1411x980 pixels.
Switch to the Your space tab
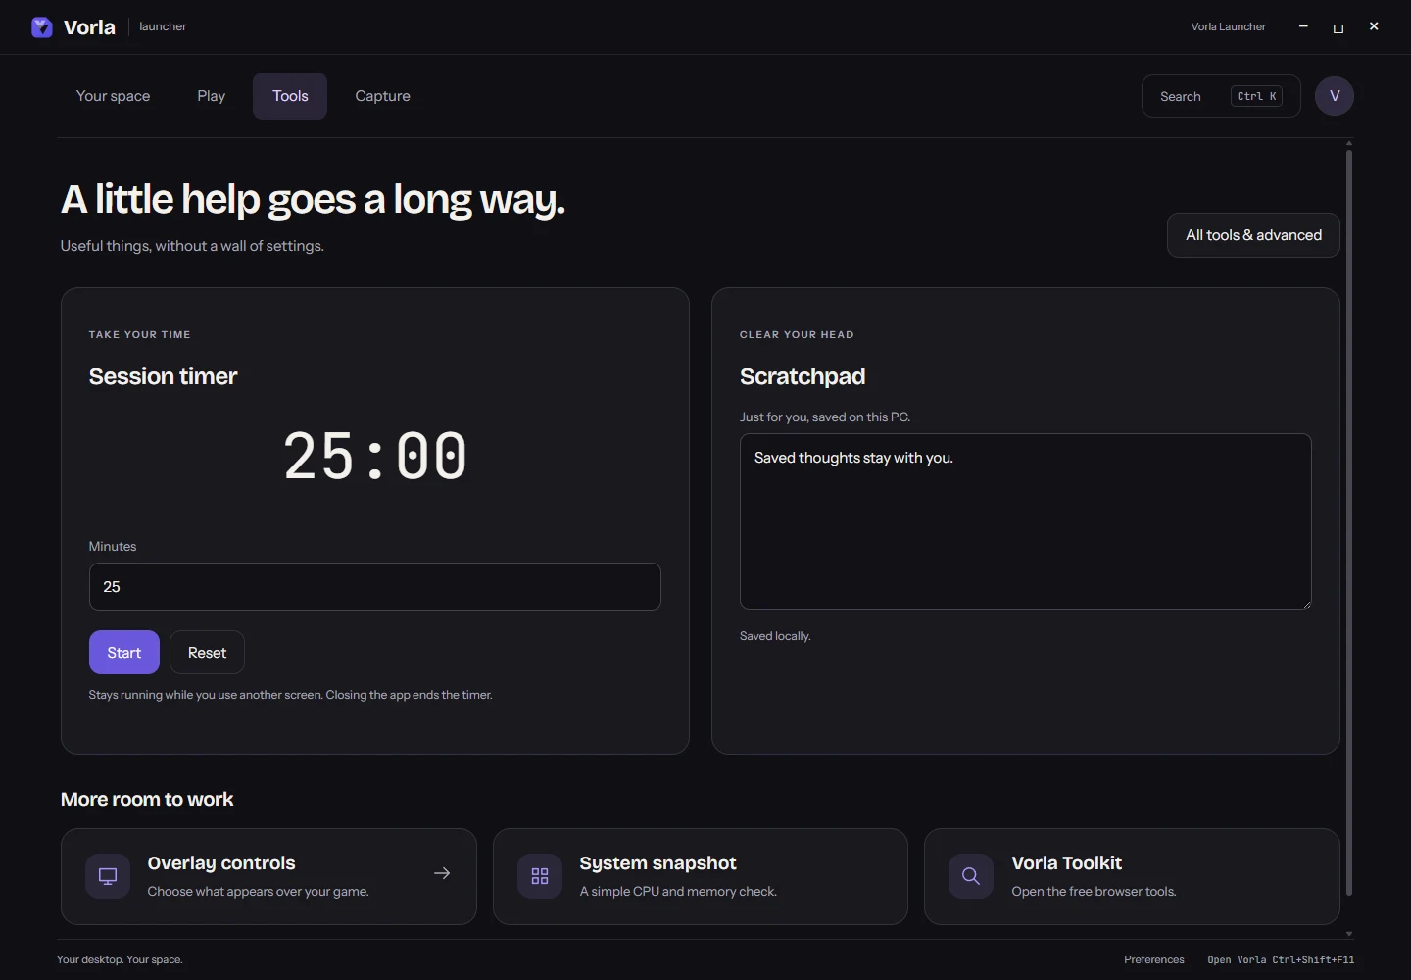point(114,96)
